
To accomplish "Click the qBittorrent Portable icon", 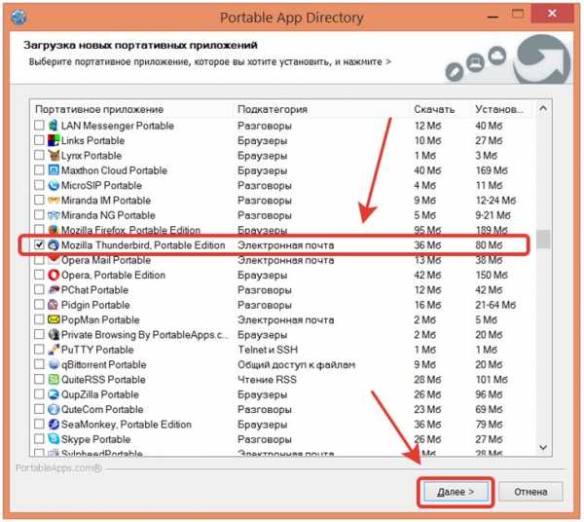I will [x=54, y=364].
